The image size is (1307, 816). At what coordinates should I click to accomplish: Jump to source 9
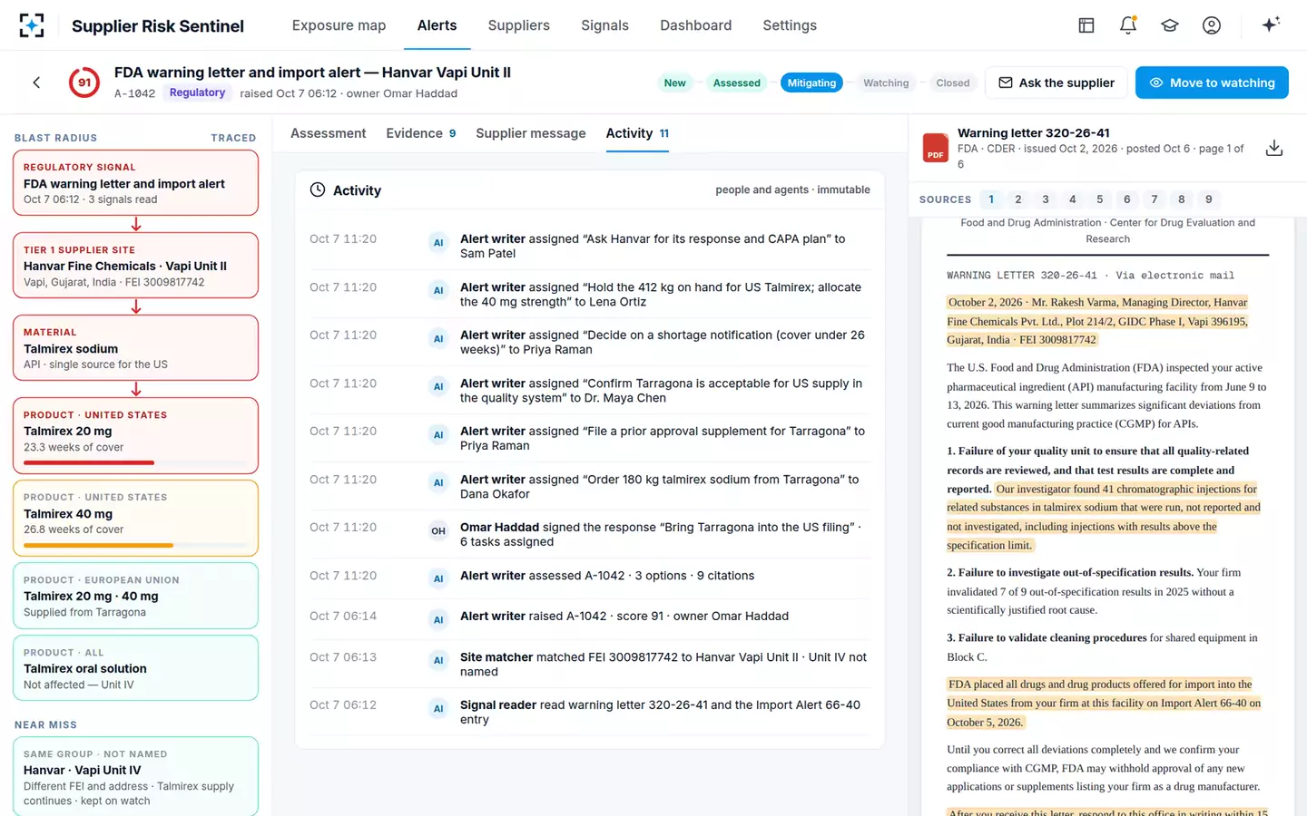click(1209, 199)
